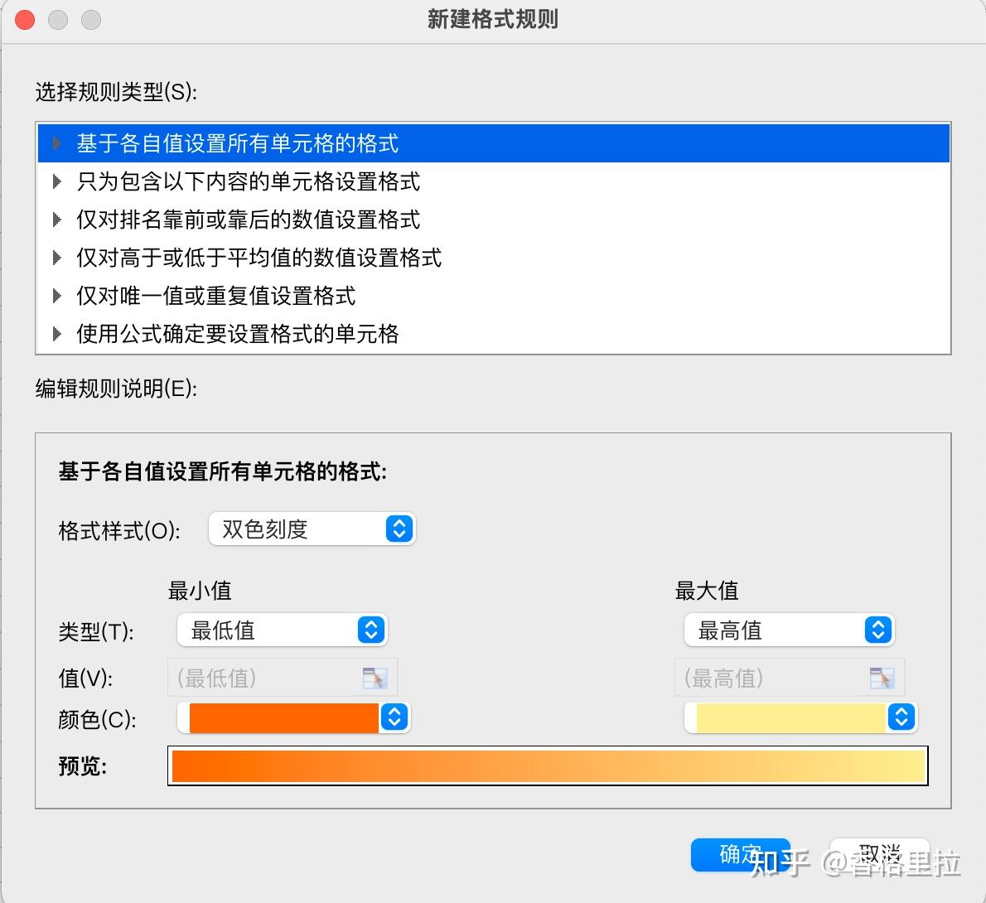Image resolution: width=986 pixels, height=903 pixels.
Task: Close the 新建格式规则 dialog with red button
Action: pos(25,19)
